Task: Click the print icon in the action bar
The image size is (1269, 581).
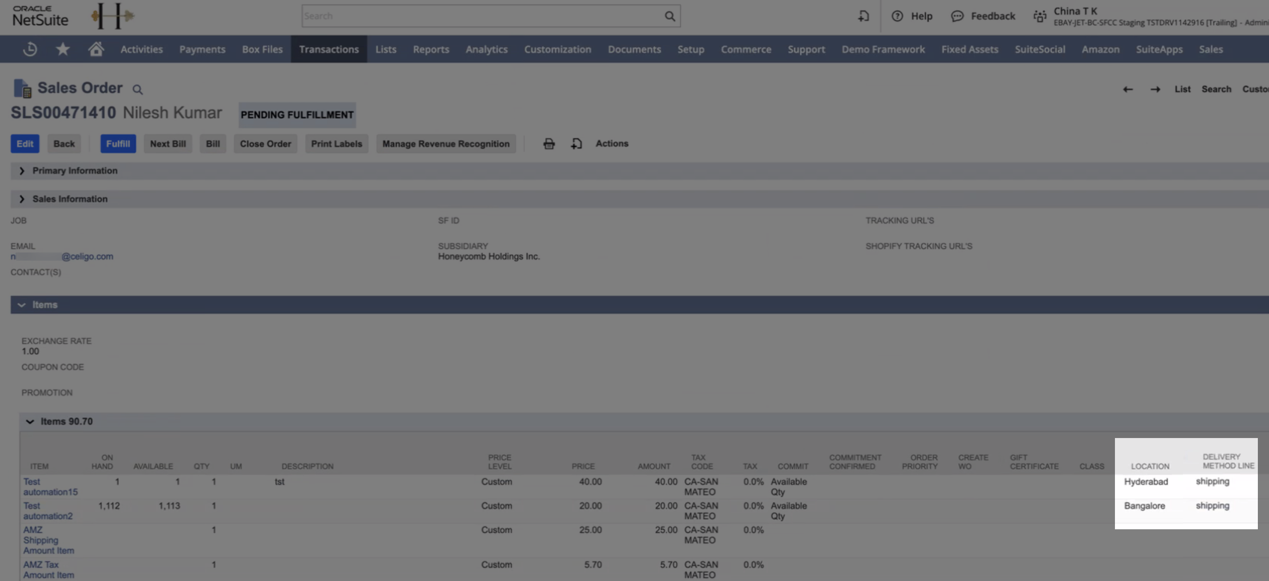Action: (549, 144)
